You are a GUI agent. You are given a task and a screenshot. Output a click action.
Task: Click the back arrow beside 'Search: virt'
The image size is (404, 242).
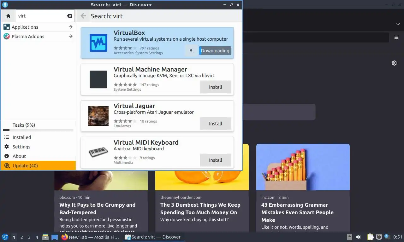83,16
